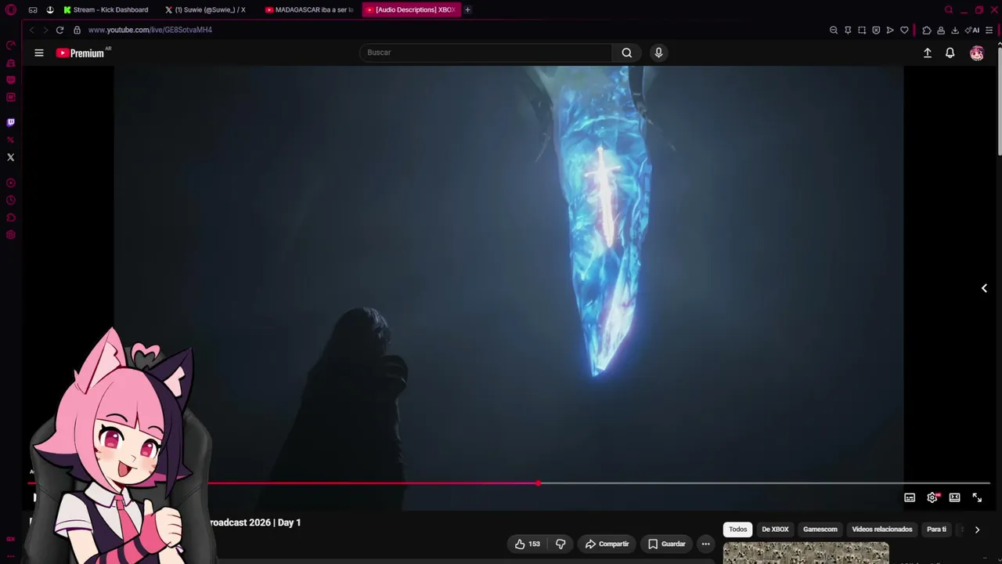Bookmark page with the heart icon
Viewport: 1002px width, 564px height.
(904, 30)
